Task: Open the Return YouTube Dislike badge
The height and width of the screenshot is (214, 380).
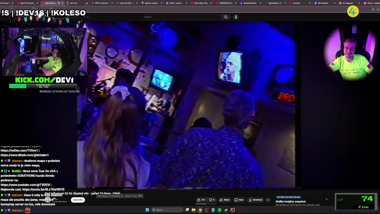Action: (289, 197)
